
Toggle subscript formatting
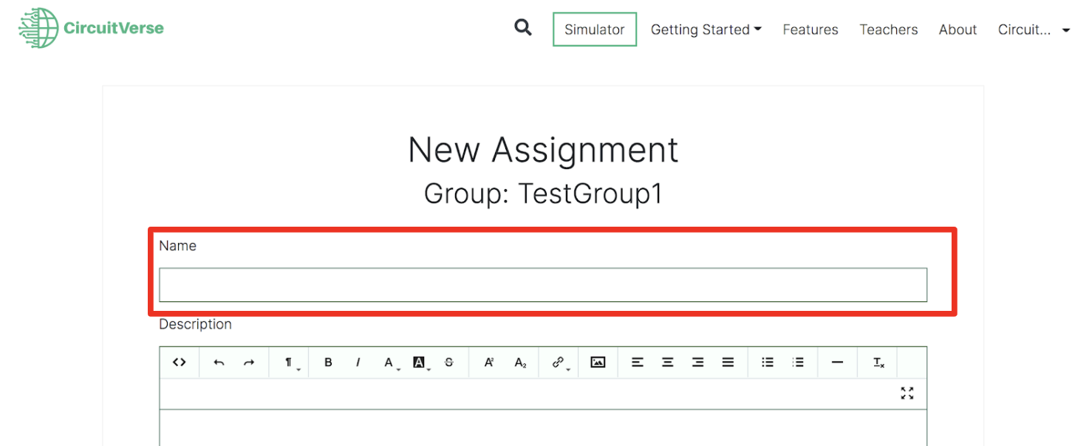tap(521, 363)
